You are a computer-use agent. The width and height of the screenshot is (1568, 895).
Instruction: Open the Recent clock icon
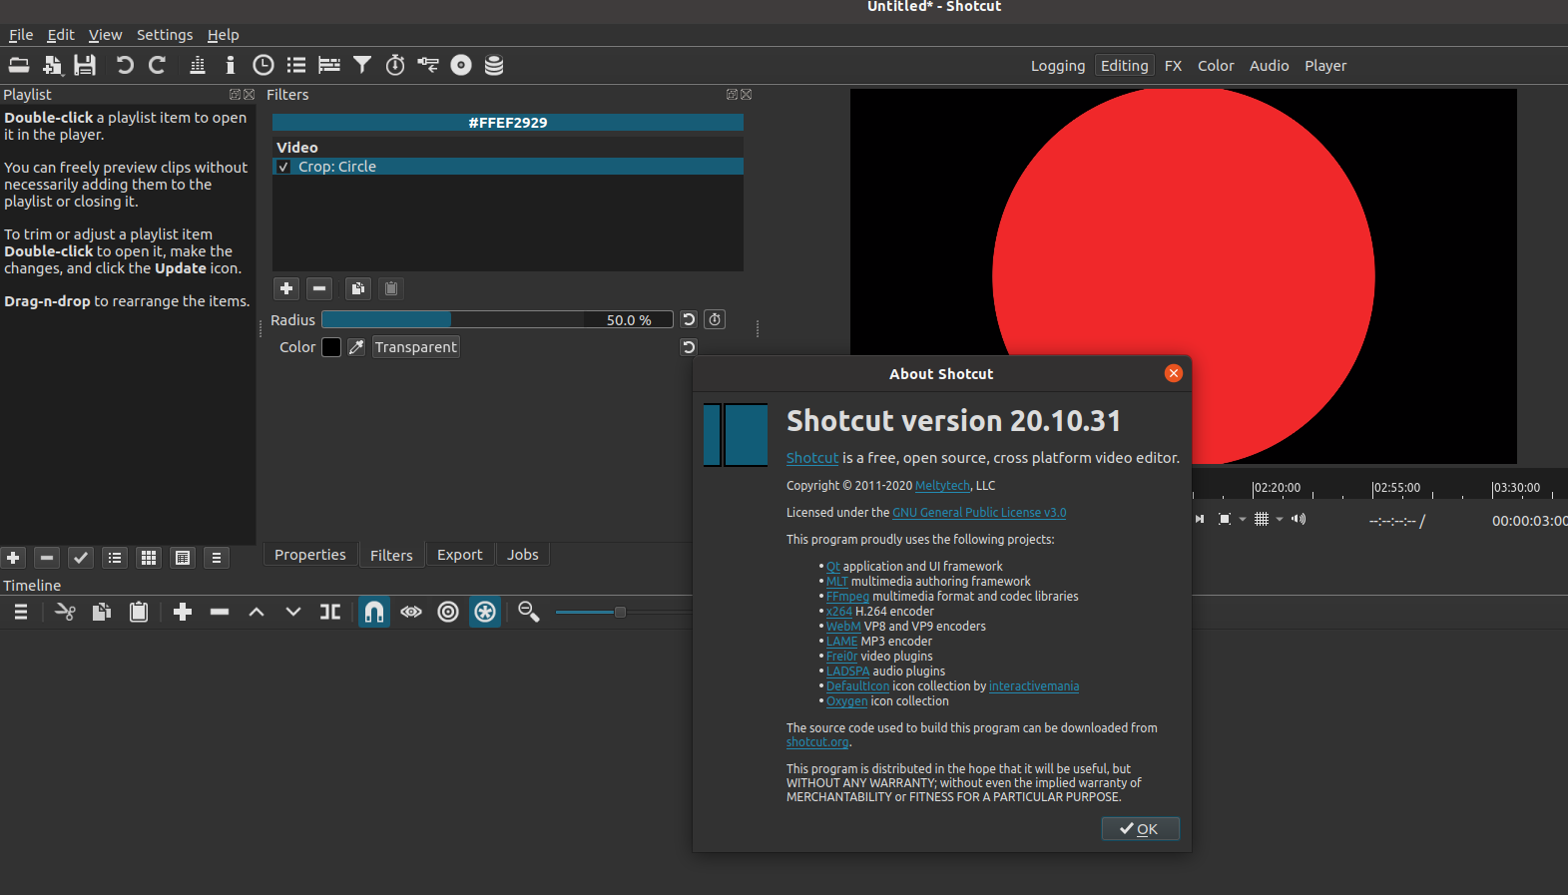pyautogui.click(x=263, y=66)
